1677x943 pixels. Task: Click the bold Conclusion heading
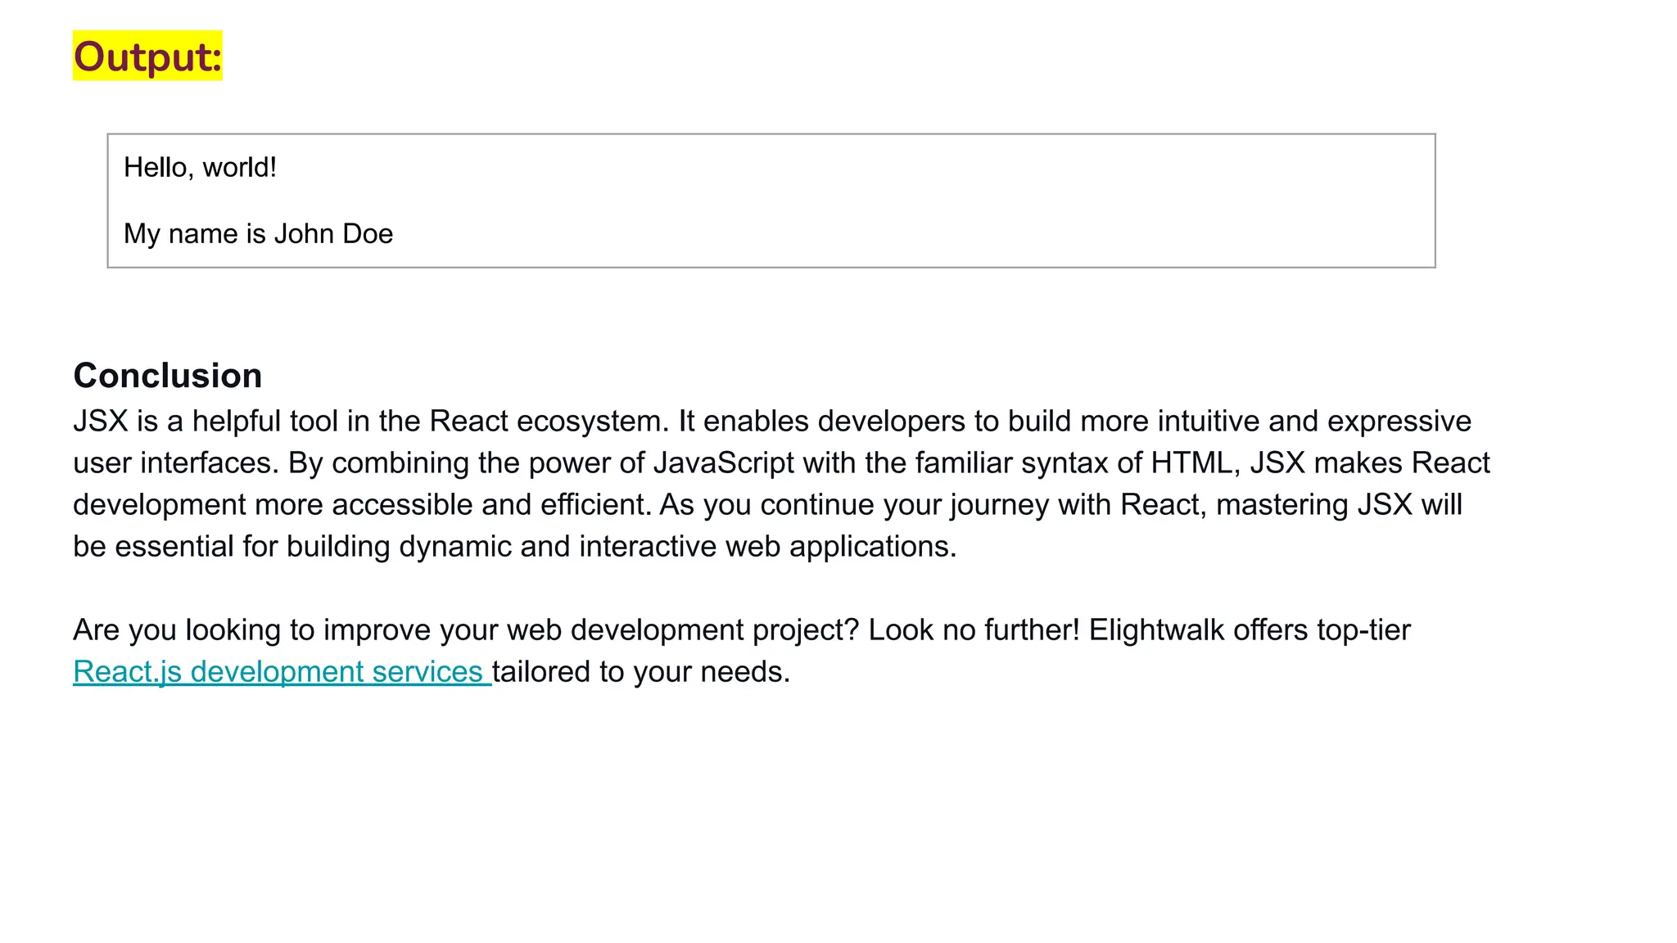click(x=168, y=376)
